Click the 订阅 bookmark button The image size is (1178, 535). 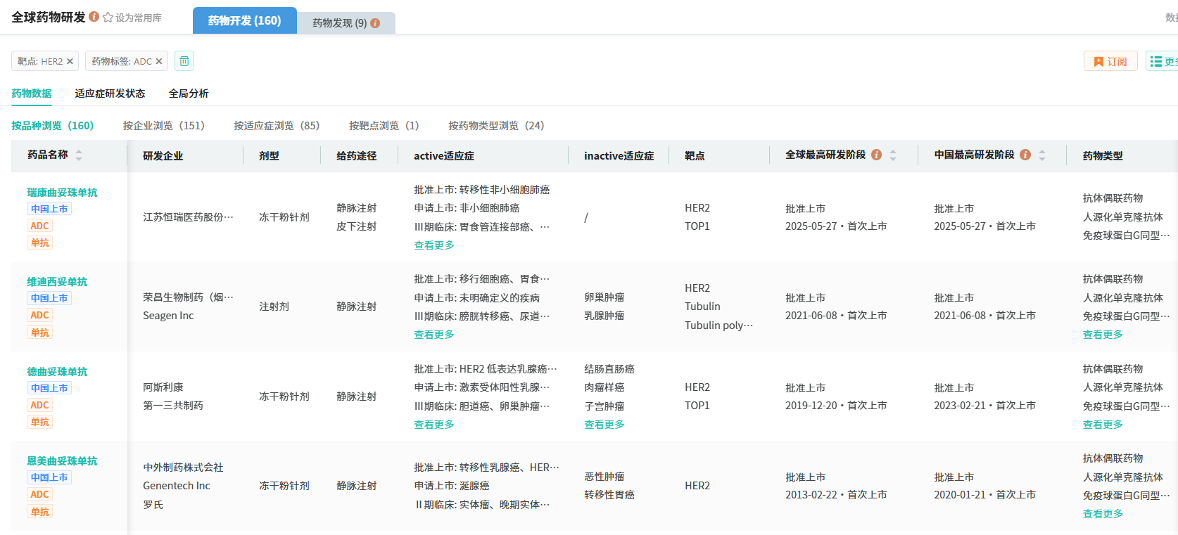1110,62
